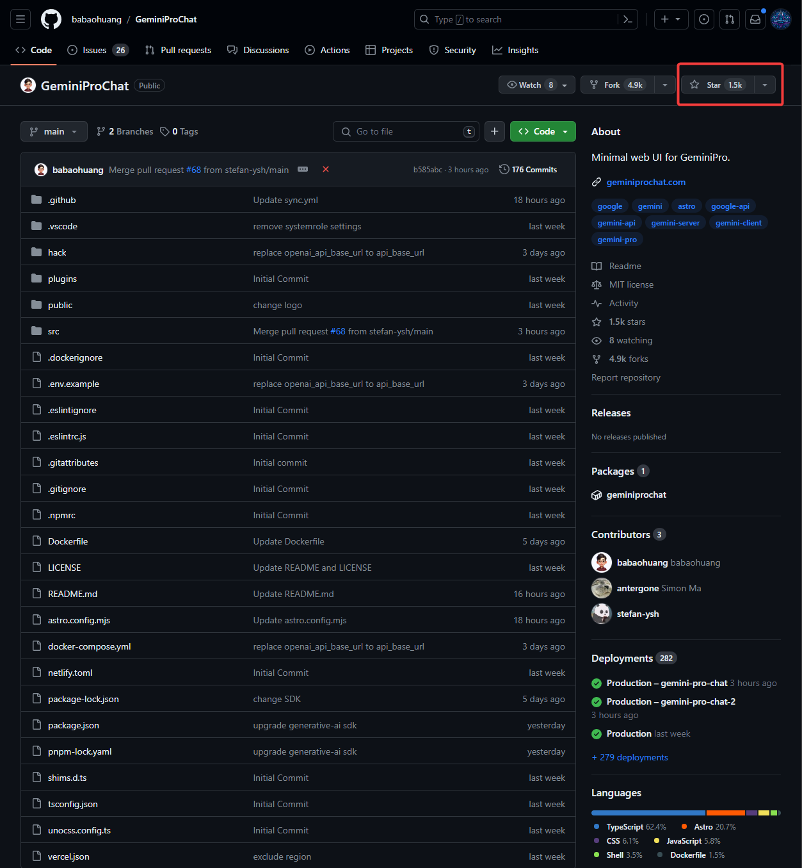The height and width of the screenshot is (868, 802).
Task: Open the create new plus dropdown
Action: coord(671,19)
